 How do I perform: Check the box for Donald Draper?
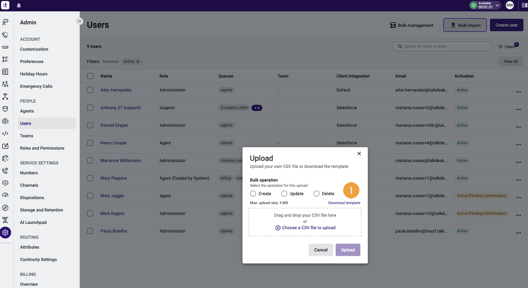(x=90, y=125)
